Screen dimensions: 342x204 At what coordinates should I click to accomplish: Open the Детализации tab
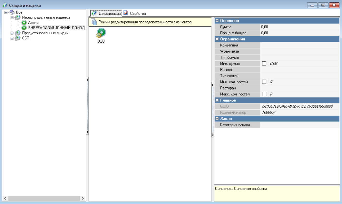pyautogui.click(x=107, y=13)
